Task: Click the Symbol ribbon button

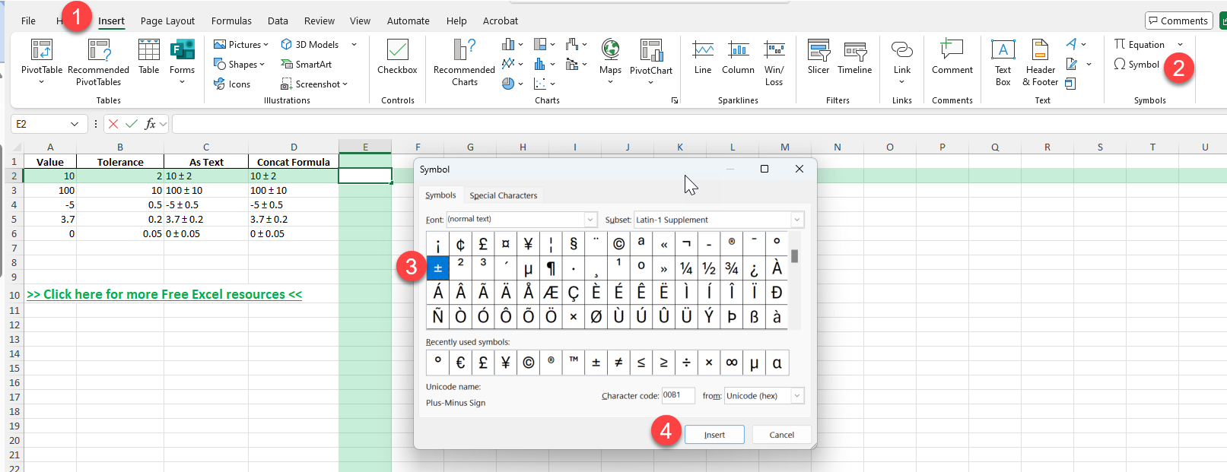Action: coord(1136,65)
